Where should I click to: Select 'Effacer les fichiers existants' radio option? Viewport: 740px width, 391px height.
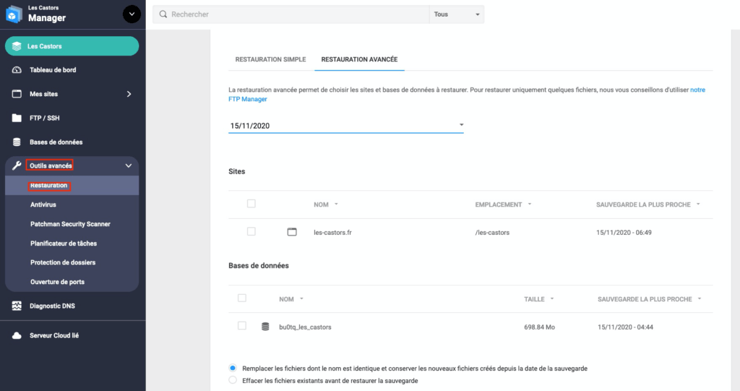tap(232, 380)
